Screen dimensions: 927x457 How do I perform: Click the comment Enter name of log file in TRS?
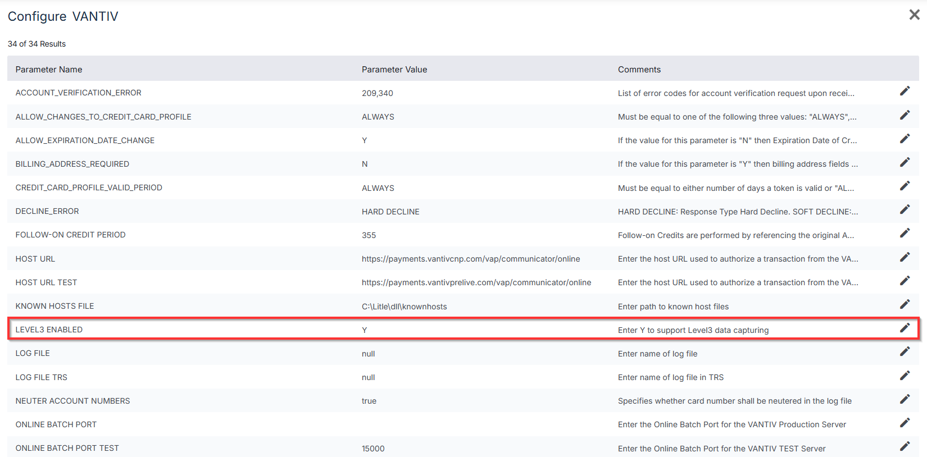pos(671,377)
